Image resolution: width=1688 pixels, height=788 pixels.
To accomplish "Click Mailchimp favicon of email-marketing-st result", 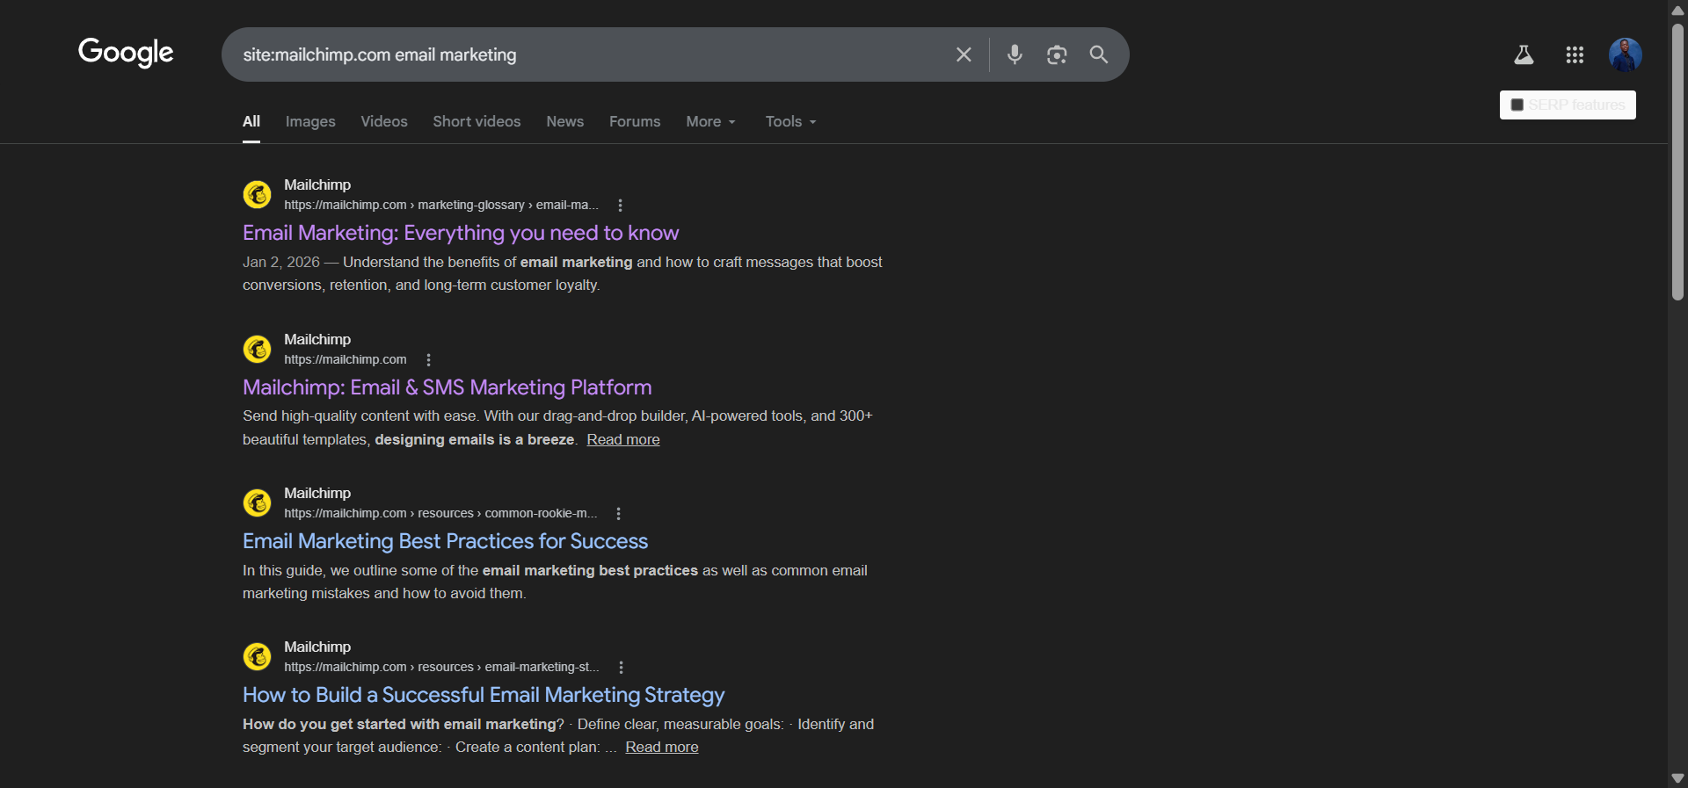I will pos(257,656).
